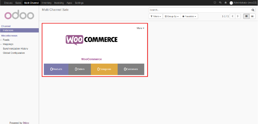
Task: Select Feeds in the sidebar
Action: tap(6, 40)
